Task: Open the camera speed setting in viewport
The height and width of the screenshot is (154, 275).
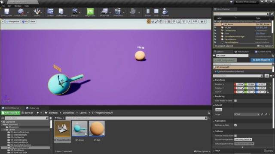Action: 203,21
